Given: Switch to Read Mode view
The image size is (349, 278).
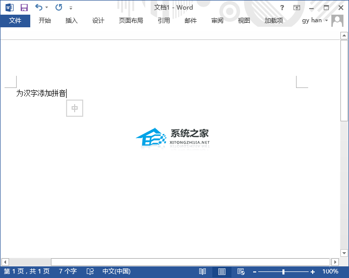Looking at the screenshot, I should pyautogui.click(x=202, y=271).
